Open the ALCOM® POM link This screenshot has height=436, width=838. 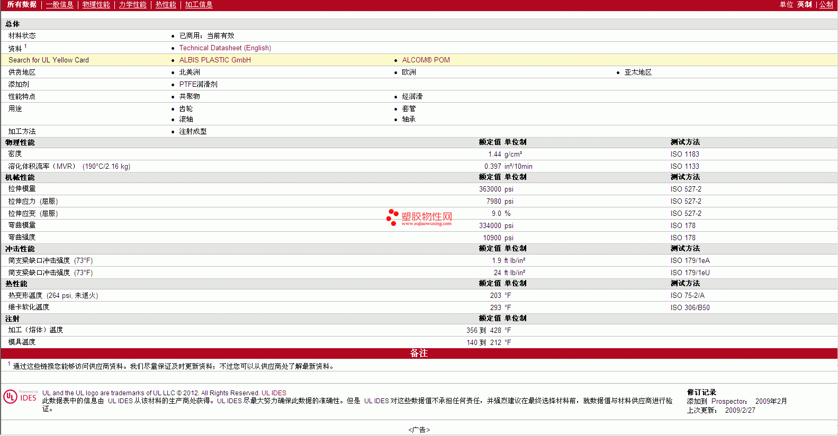(x=426, y=60)
